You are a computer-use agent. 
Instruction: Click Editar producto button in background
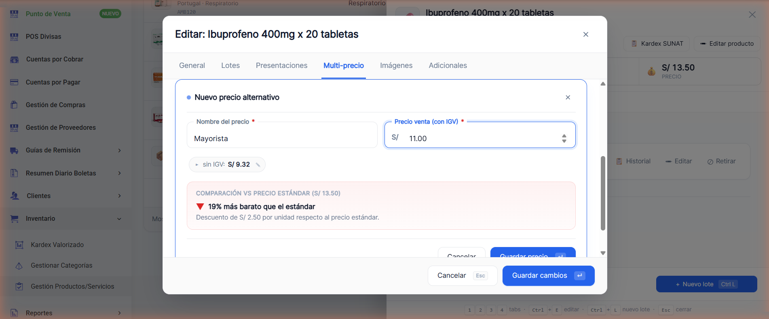tap(727, 44)
